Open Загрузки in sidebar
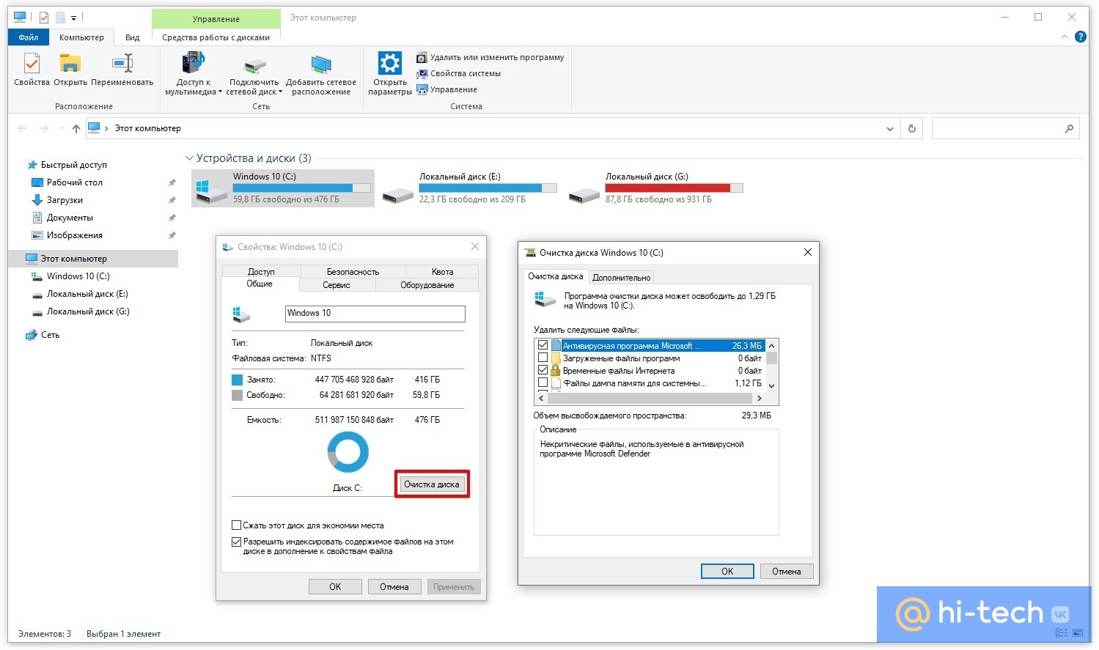Screen dimensions: 1099x650 click(x=65, y=200)
